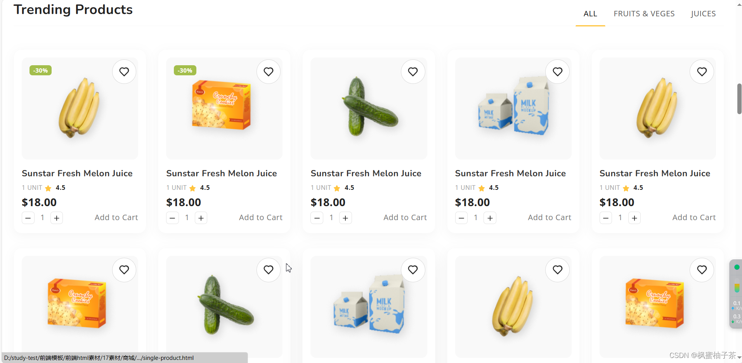Favorite the second-row milk carton product
The width and height of the screenshot is (742, 363).
click(x=413, y=269)
